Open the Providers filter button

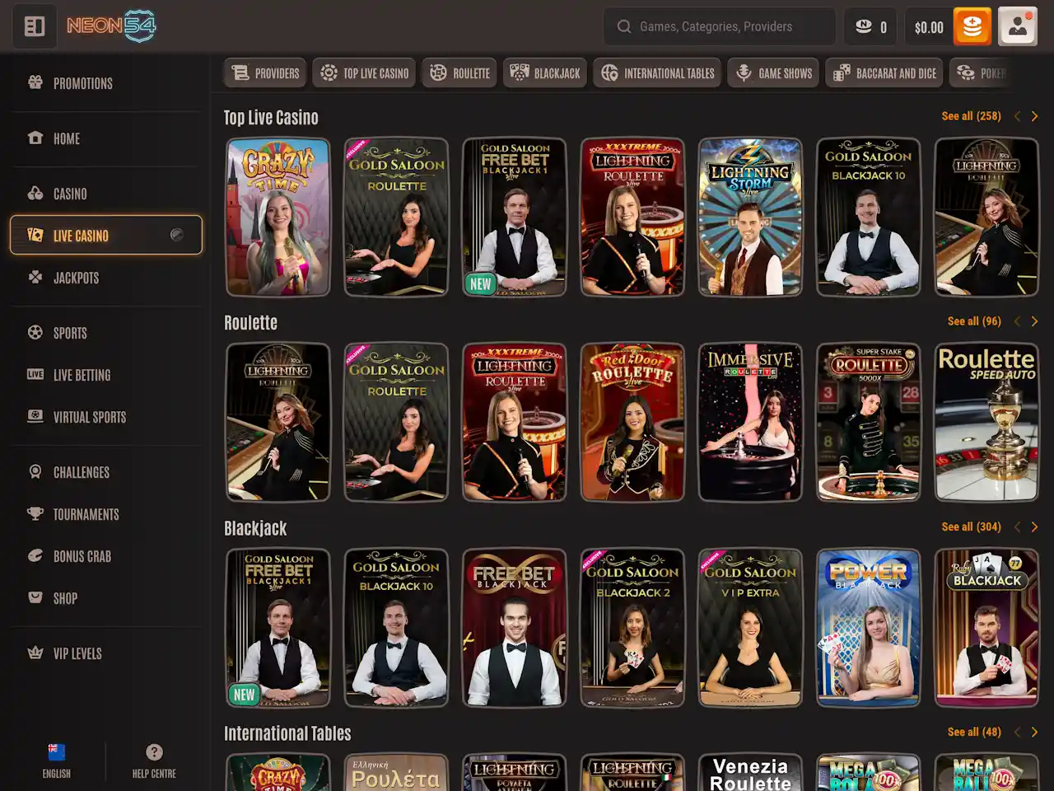pos(265,73)
